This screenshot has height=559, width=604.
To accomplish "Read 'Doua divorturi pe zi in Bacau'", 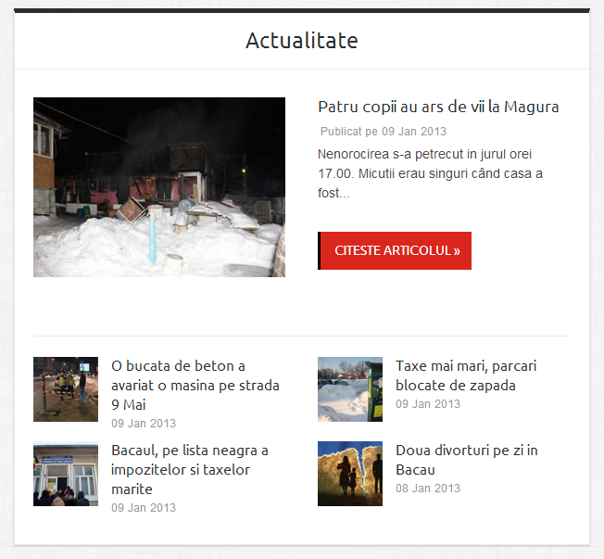I will coord(466,459).
